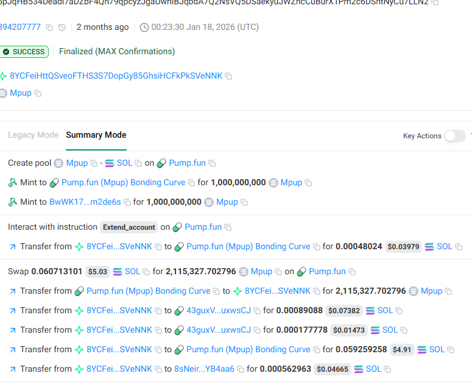Copy signer address 8YCFeiHttQSveo...SVeNNK

click(x=229, y=76)
